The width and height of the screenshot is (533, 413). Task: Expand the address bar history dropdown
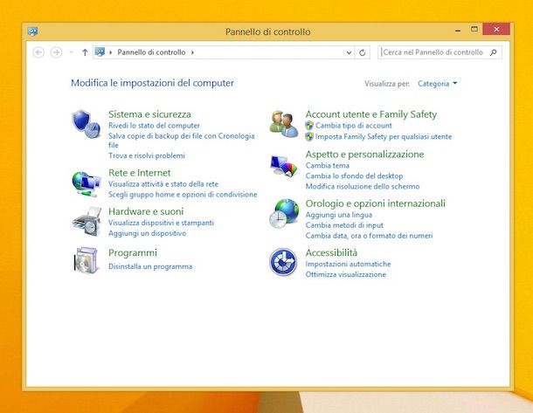tap(349, 52)
